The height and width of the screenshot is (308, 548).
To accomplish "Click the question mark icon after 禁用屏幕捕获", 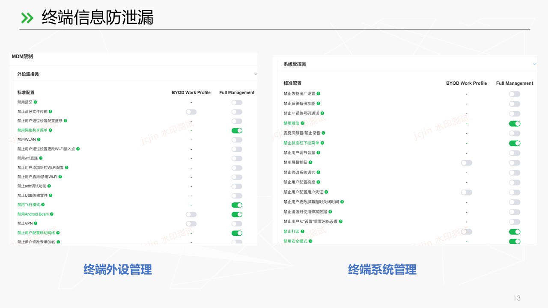I will click(x=310, y=163).
